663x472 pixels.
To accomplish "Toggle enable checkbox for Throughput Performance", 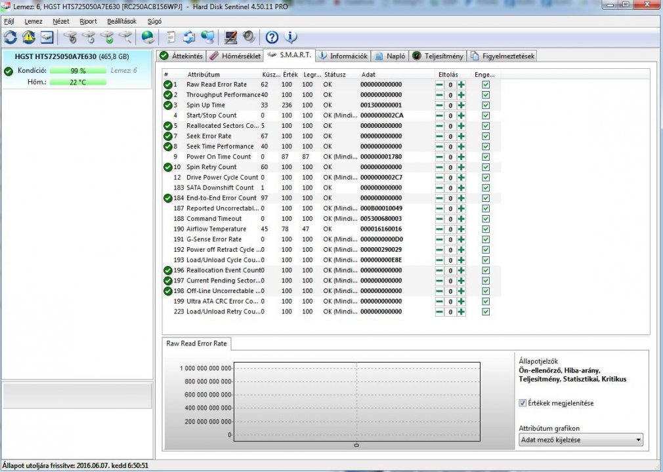I will click(x=486, y=95).
